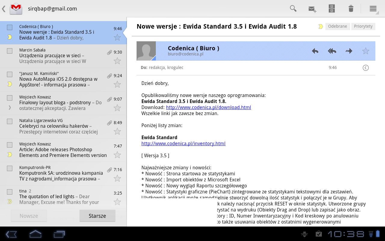
Task: Open codenica.pl inventory.html link
Action: [x=183, y=144]
